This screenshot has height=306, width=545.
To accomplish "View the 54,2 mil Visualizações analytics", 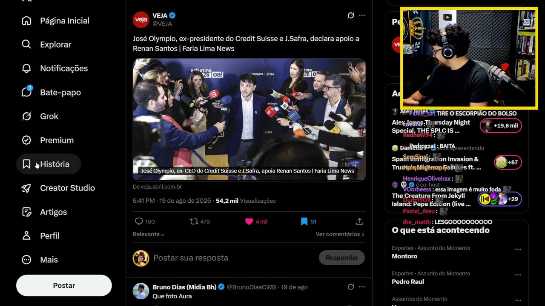I will click(x=246, y=201).
